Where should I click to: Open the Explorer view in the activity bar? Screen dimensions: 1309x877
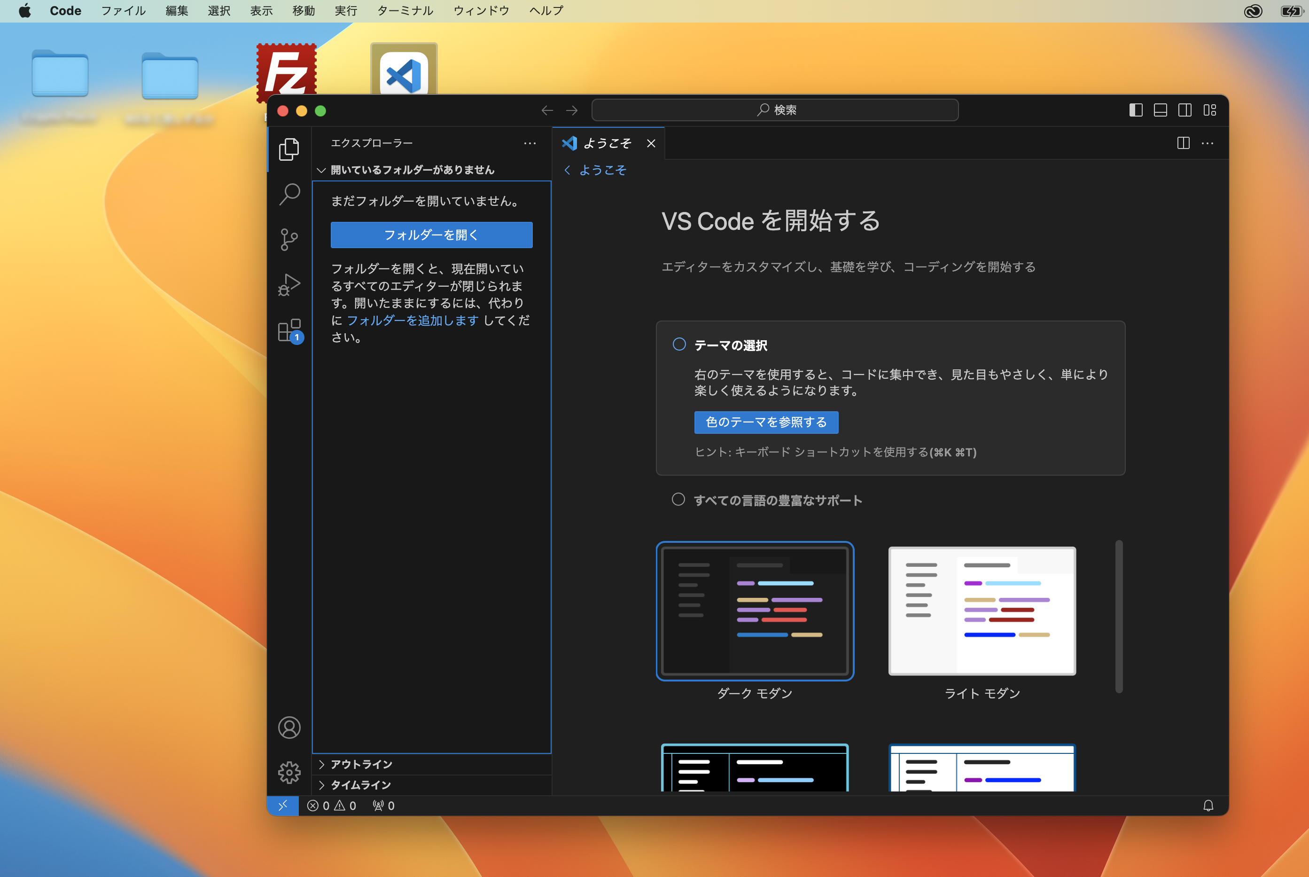pyautogui.click(x=289, y=149)
